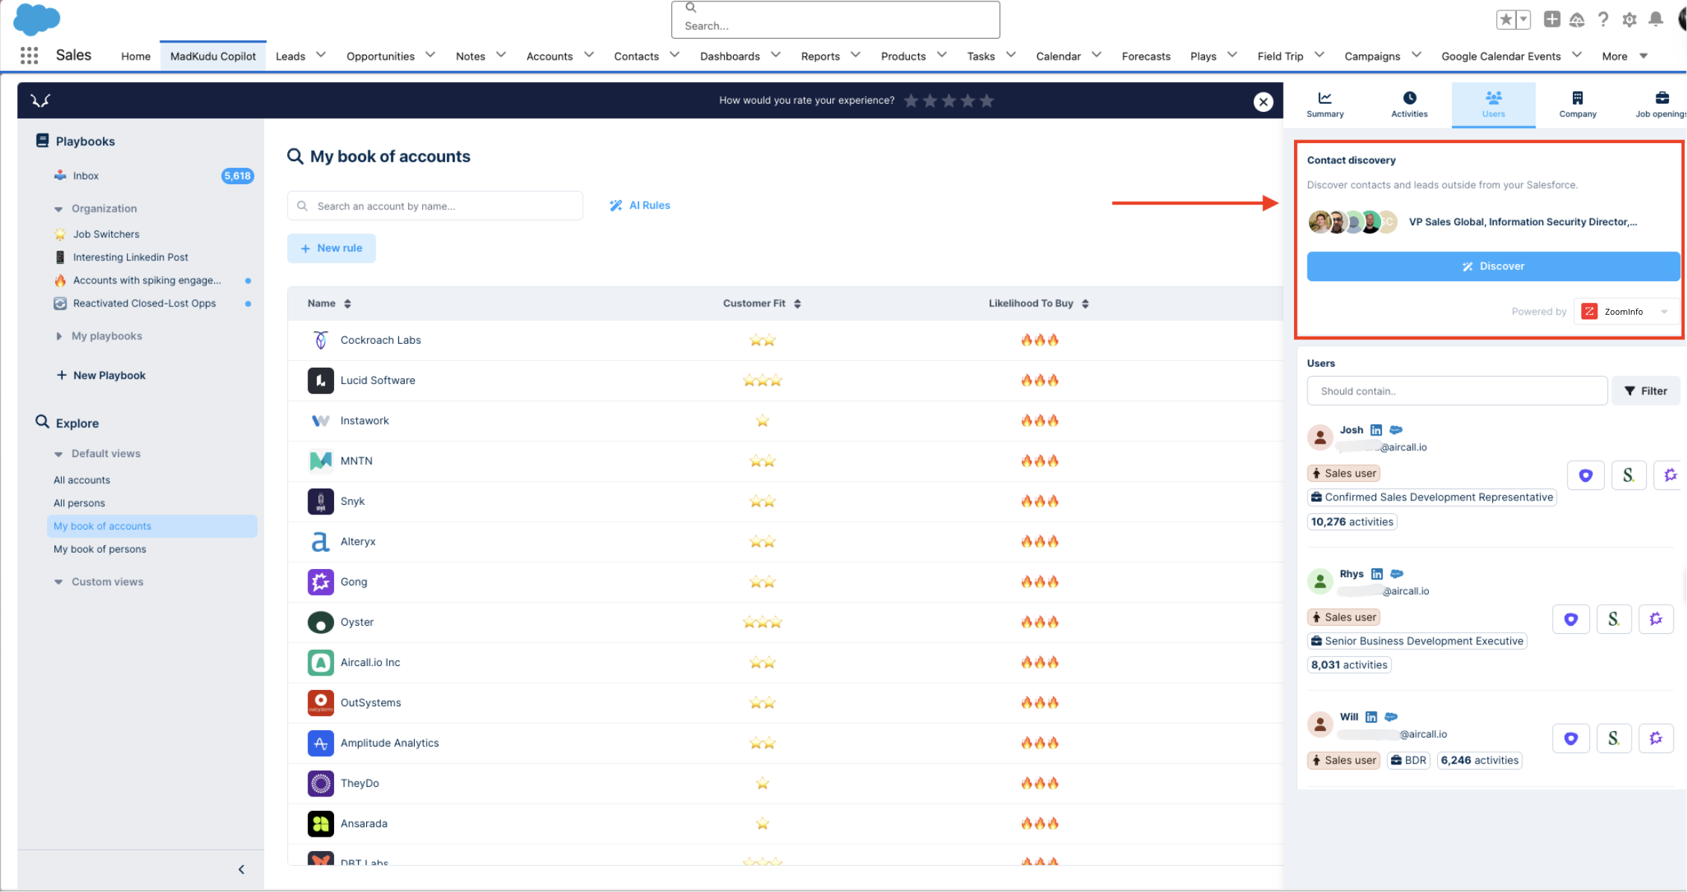Screen dimensions: 1687x892
Task: Go to the Home nav tab
Action: 136,57
